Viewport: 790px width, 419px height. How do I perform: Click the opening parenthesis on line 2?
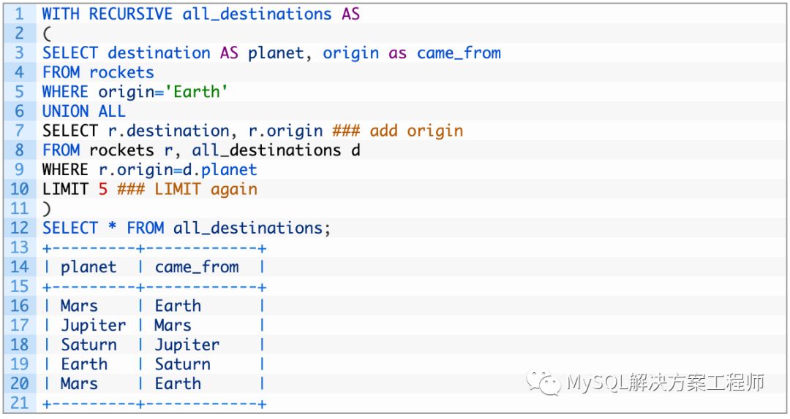[46, 34]
